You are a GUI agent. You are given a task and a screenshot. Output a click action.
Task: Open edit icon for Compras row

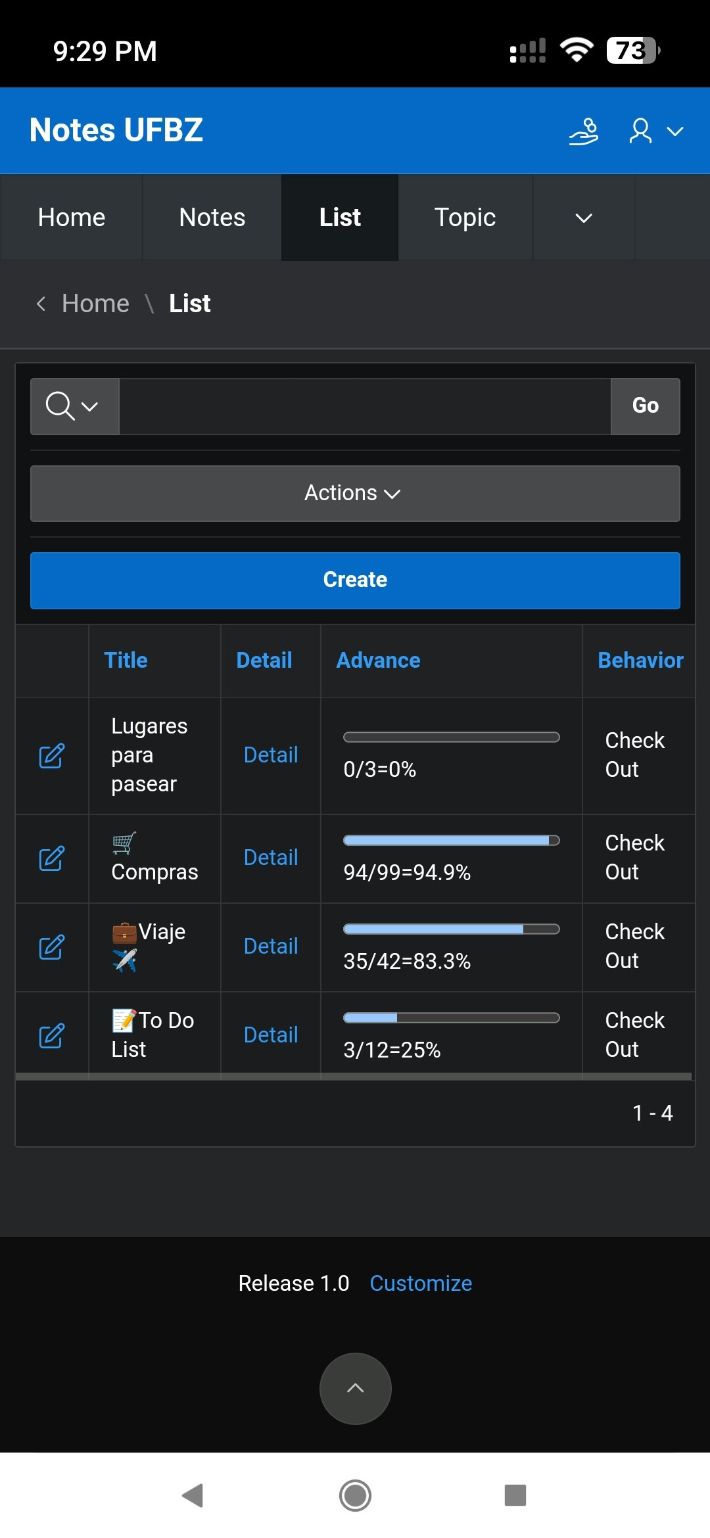[51, 858]
